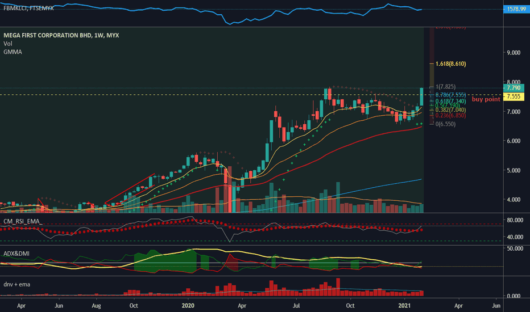This screenshot has width=530, height=312.
Task: Click the 1578.99 index price tag
Action: click(x=516, y=9)
